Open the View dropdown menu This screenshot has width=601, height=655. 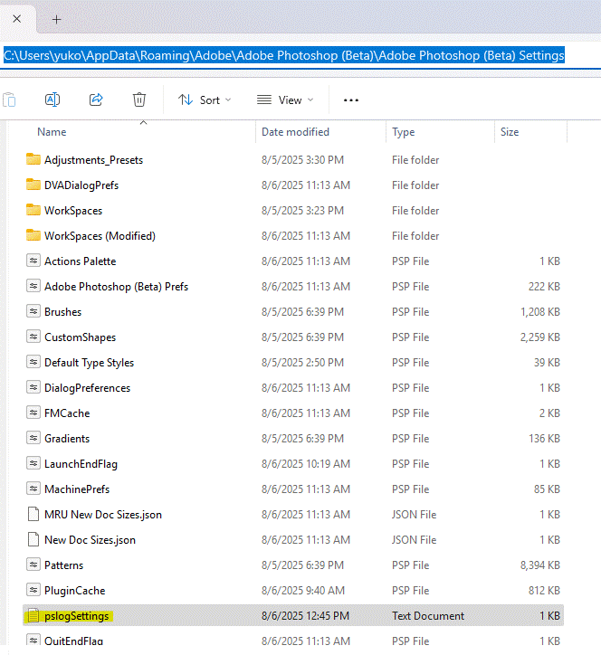[285, 100]
